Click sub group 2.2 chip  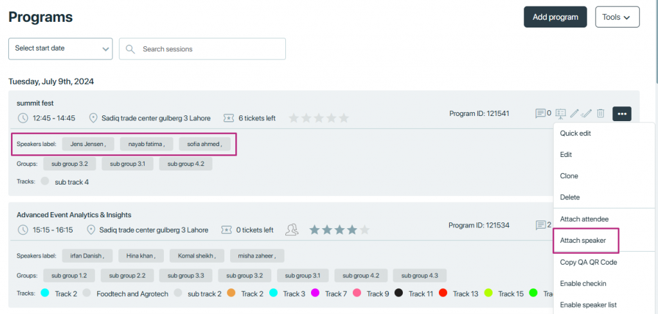(127, 276)
